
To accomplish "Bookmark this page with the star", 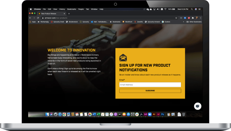I will [176, 18].
